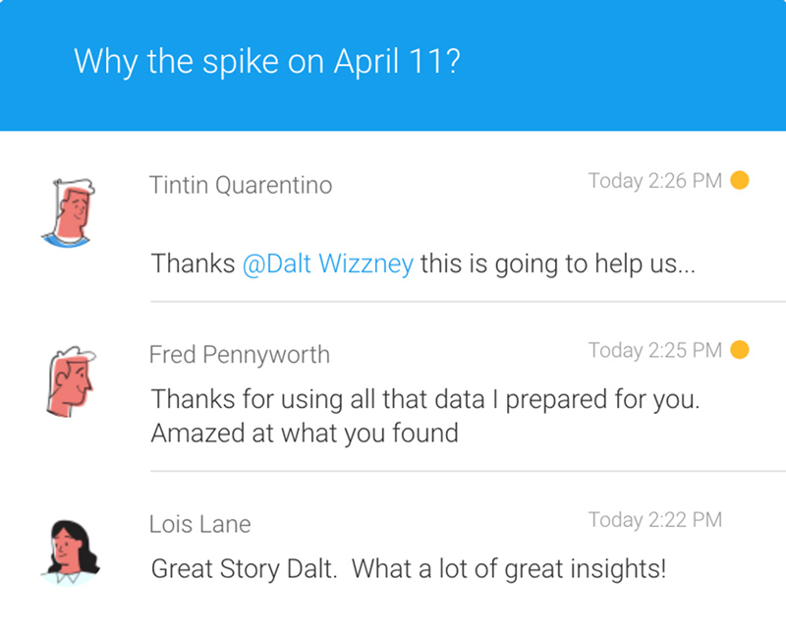
Task: Click 'What a lot of great insights!' text
Action: pyautogui.click(x=509, y=569)
